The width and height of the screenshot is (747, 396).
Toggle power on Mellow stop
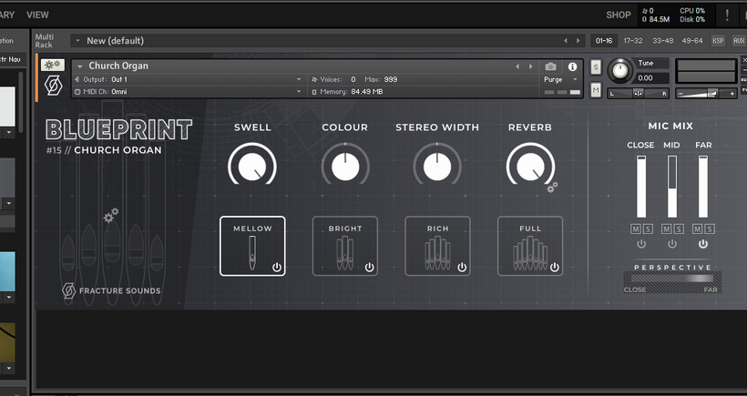click(277, 268)
